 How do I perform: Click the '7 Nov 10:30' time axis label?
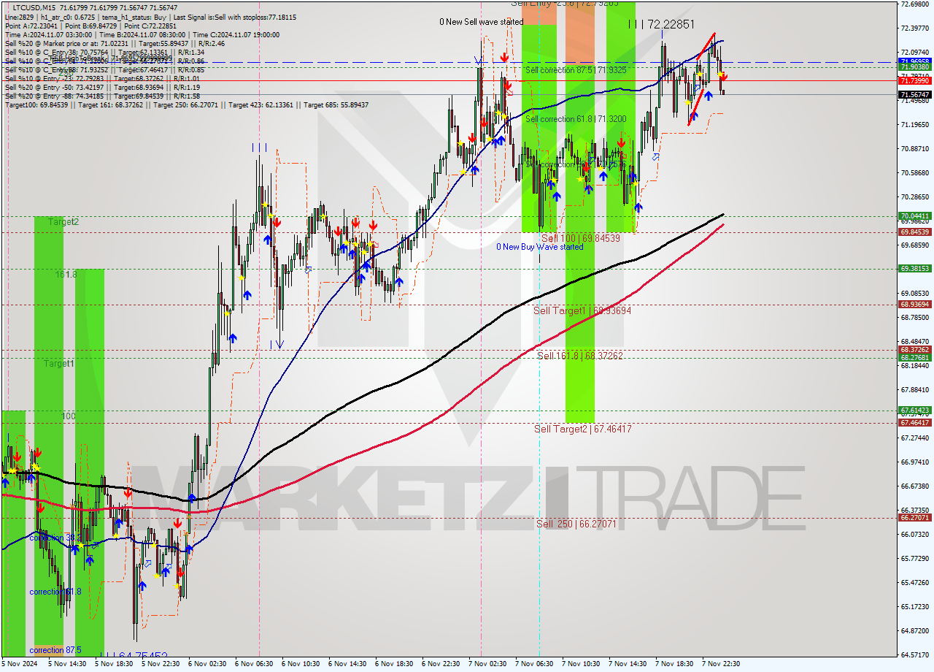582,664
